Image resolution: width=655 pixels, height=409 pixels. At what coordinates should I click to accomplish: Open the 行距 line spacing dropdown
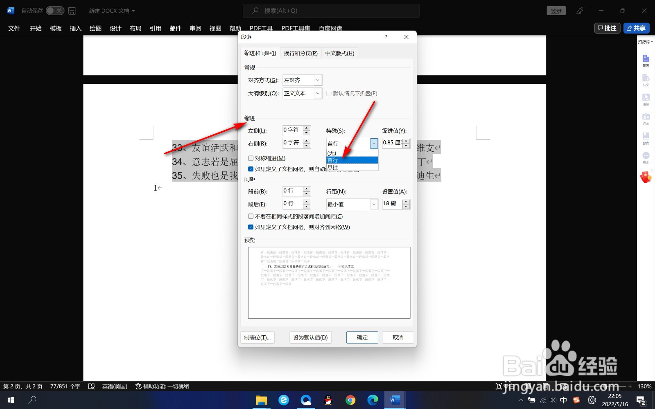coord(374,204)
